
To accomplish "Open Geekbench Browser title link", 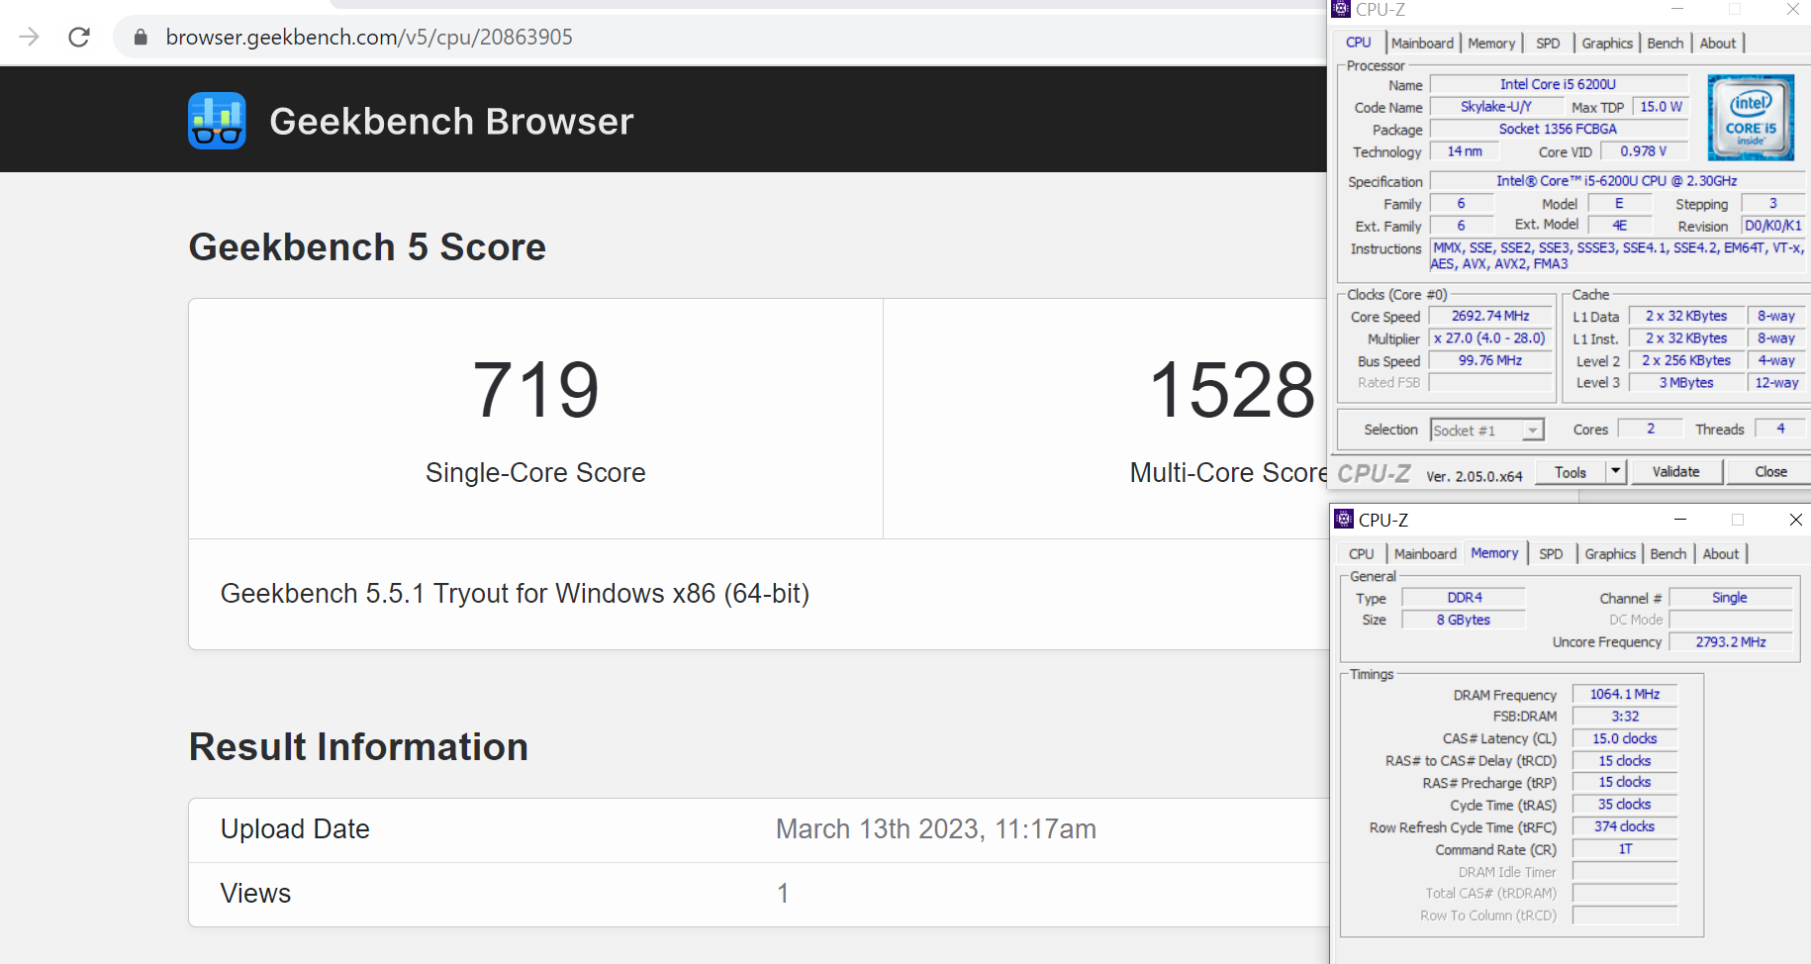I will [x=451, y=121].
